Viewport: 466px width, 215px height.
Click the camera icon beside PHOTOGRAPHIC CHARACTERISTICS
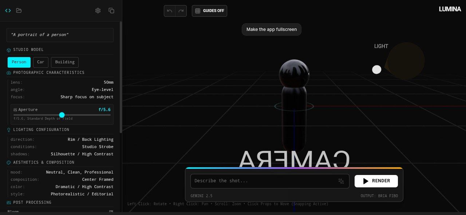pyautogui.click(x=9, y=73)
